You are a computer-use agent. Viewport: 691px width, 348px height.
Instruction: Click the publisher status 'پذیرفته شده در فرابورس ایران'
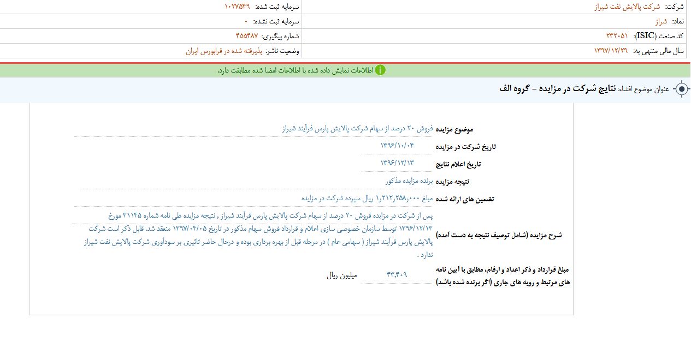[x=225, y=51]
